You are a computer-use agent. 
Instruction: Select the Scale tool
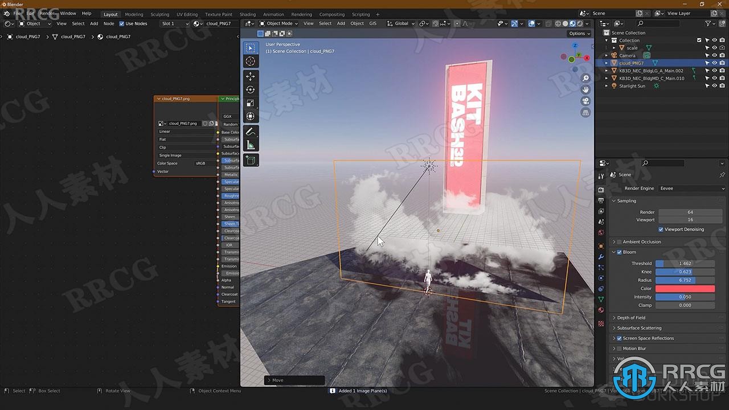click(x=250, y=103)
